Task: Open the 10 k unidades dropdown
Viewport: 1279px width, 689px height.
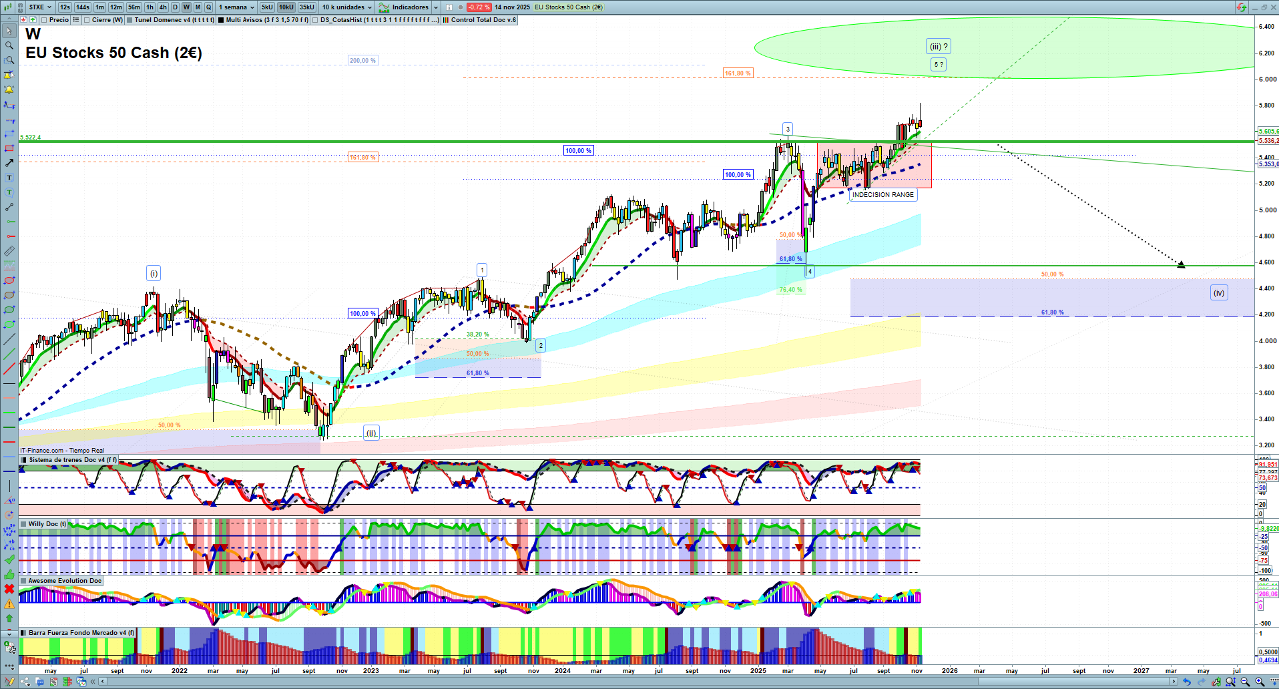Action: pyautogui.click(x=347, y=7)
